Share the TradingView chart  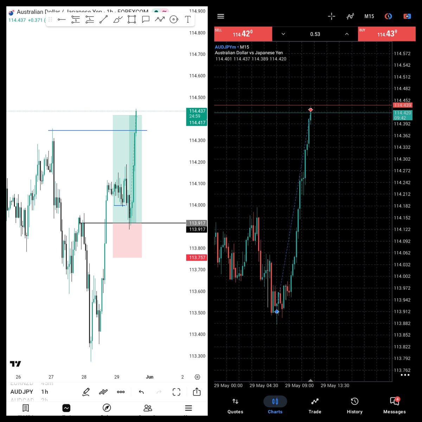197,391
